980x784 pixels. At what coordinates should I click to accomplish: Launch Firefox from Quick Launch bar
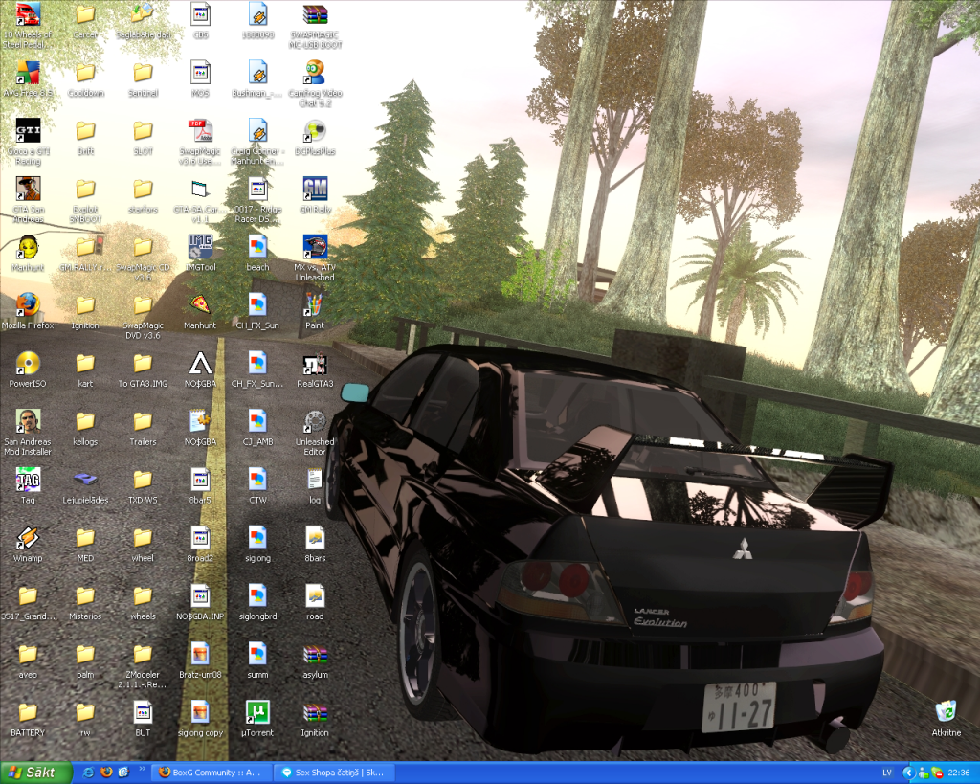coord(106,773)
